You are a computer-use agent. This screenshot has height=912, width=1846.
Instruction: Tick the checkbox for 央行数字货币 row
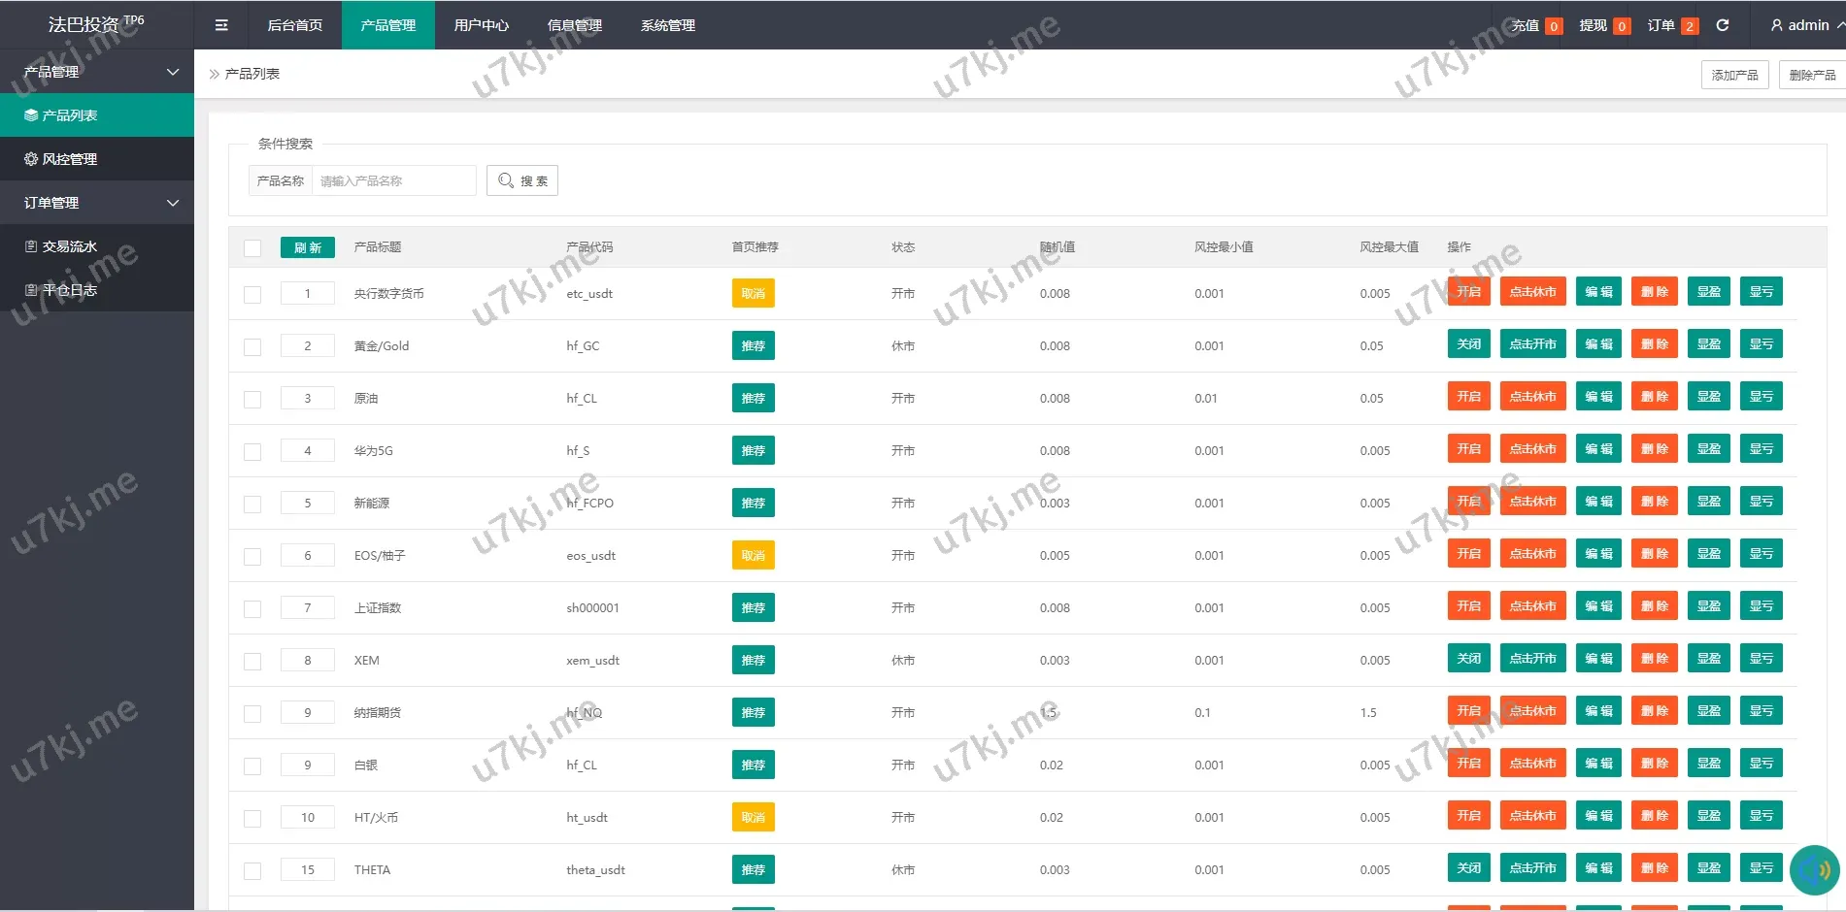coord(252,294)
